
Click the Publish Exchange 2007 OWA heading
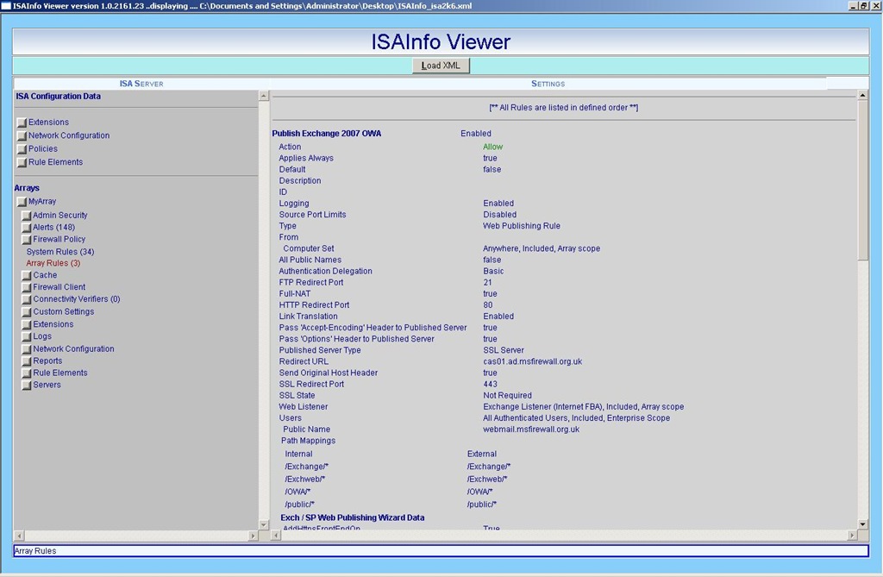coord(327,134)
